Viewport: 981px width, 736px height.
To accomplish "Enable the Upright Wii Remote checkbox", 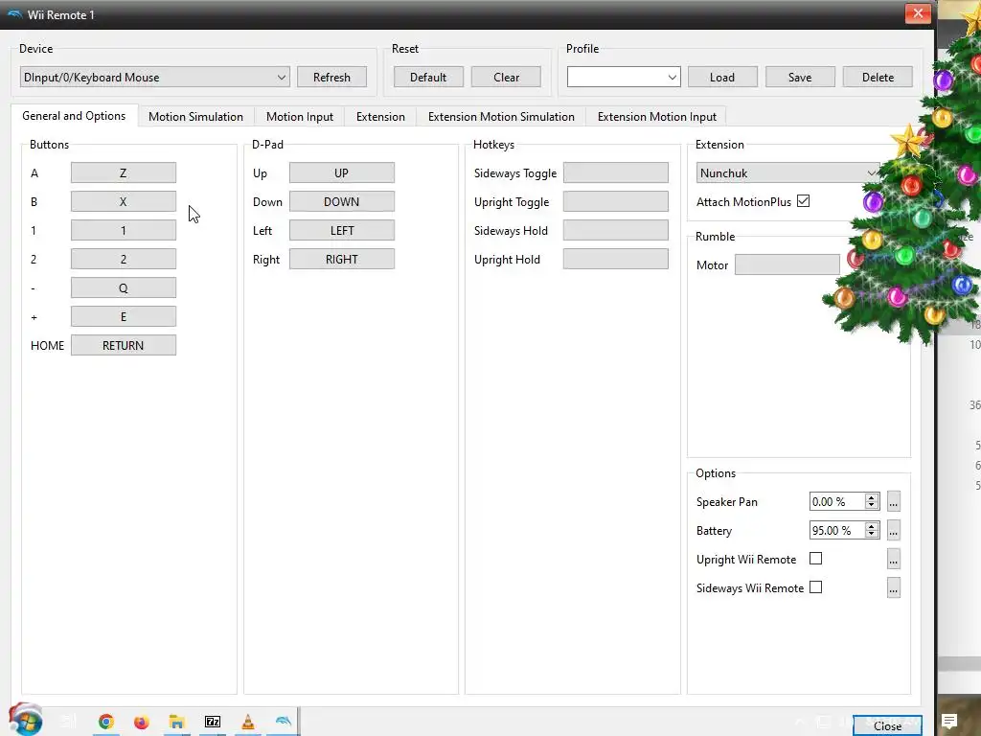I will pyautogui.click(x=816, y=559).
